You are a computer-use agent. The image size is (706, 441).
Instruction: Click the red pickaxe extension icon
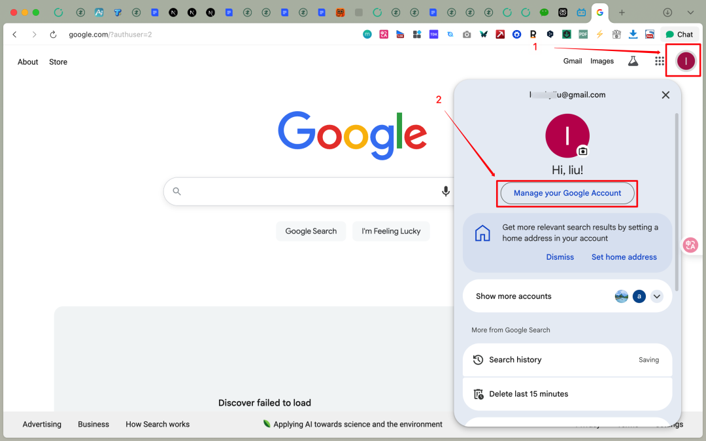click(x=500, y=34)
